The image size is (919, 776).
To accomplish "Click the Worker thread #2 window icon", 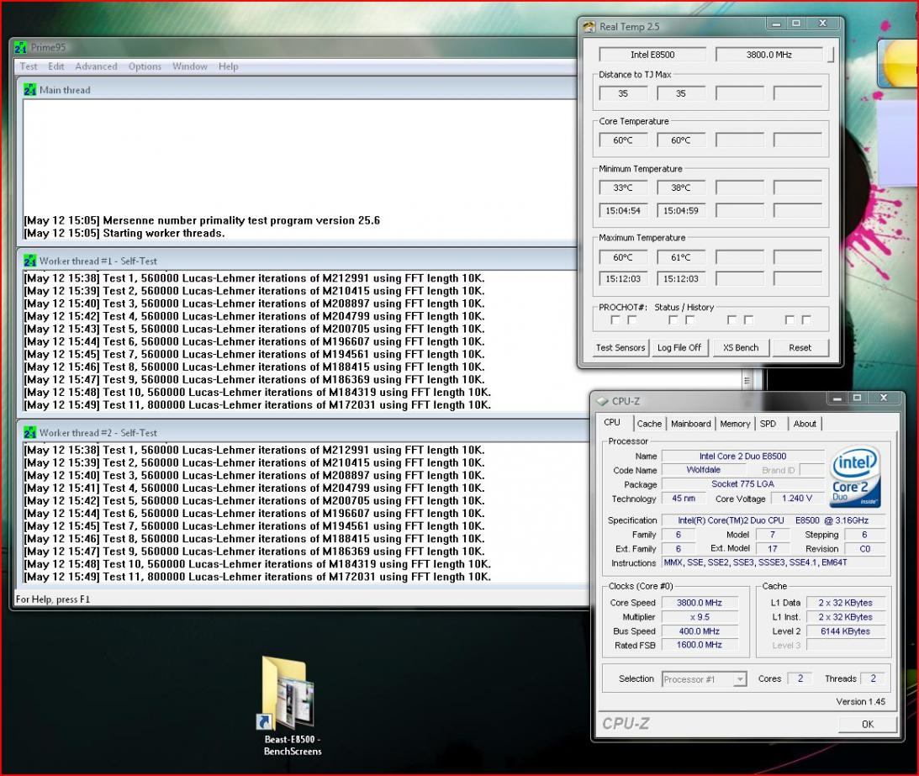I will (30, 432).
